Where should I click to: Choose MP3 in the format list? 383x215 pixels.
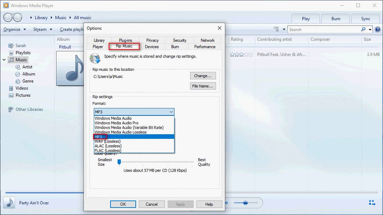pos(134,137)
